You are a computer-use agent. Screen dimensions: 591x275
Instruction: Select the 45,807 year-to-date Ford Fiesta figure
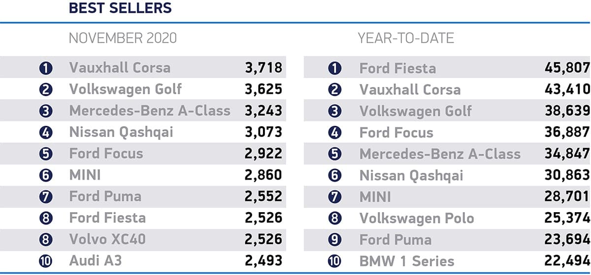[564, 68]
